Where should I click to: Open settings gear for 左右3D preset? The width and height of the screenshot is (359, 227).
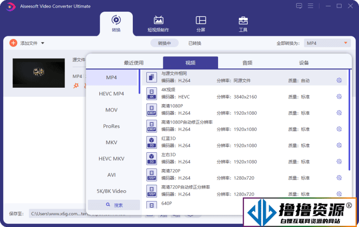[x=339, y=161]
